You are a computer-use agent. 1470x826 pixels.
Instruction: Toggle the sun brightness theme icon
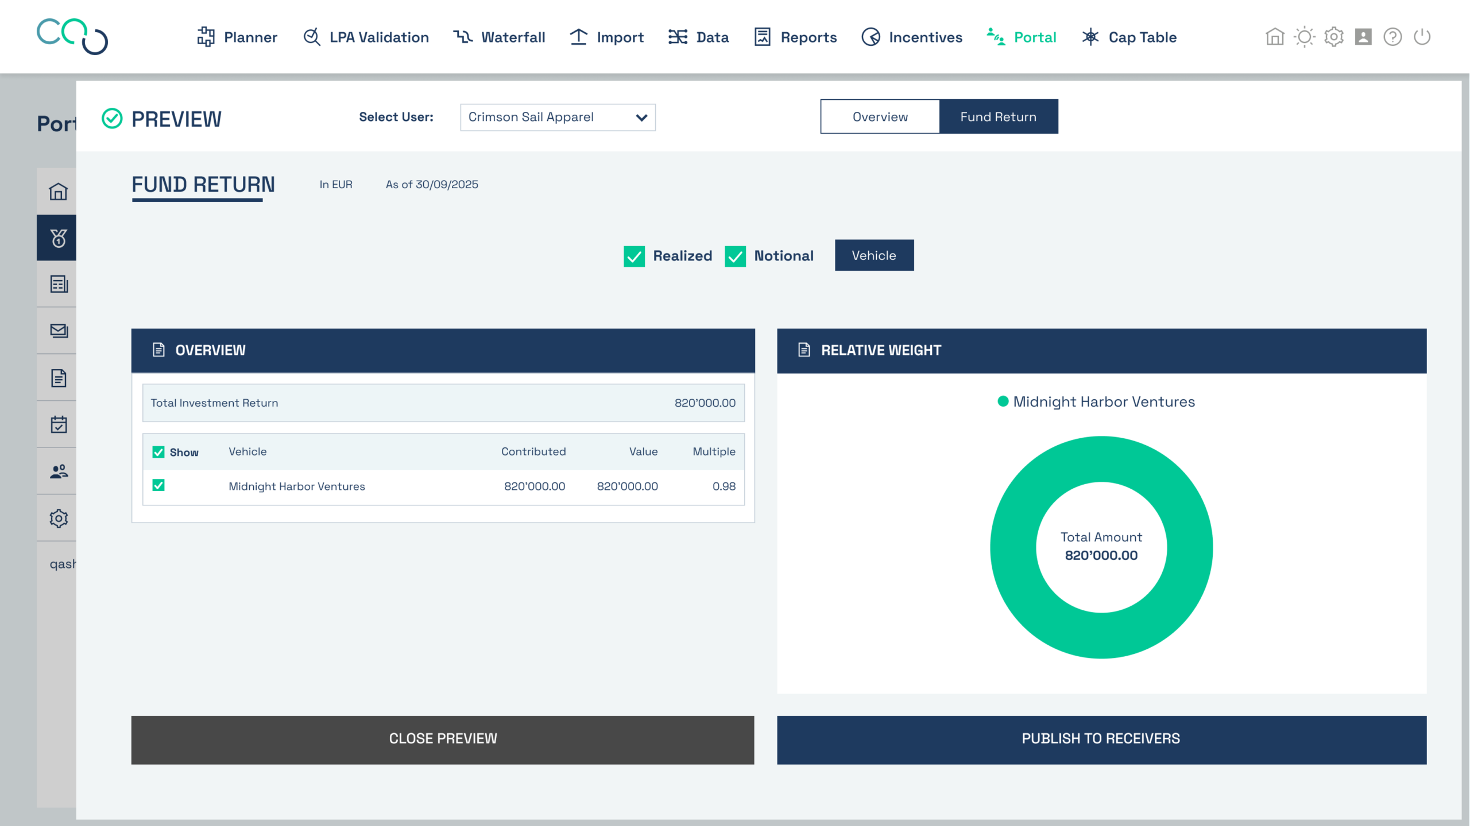point(1305,37)
